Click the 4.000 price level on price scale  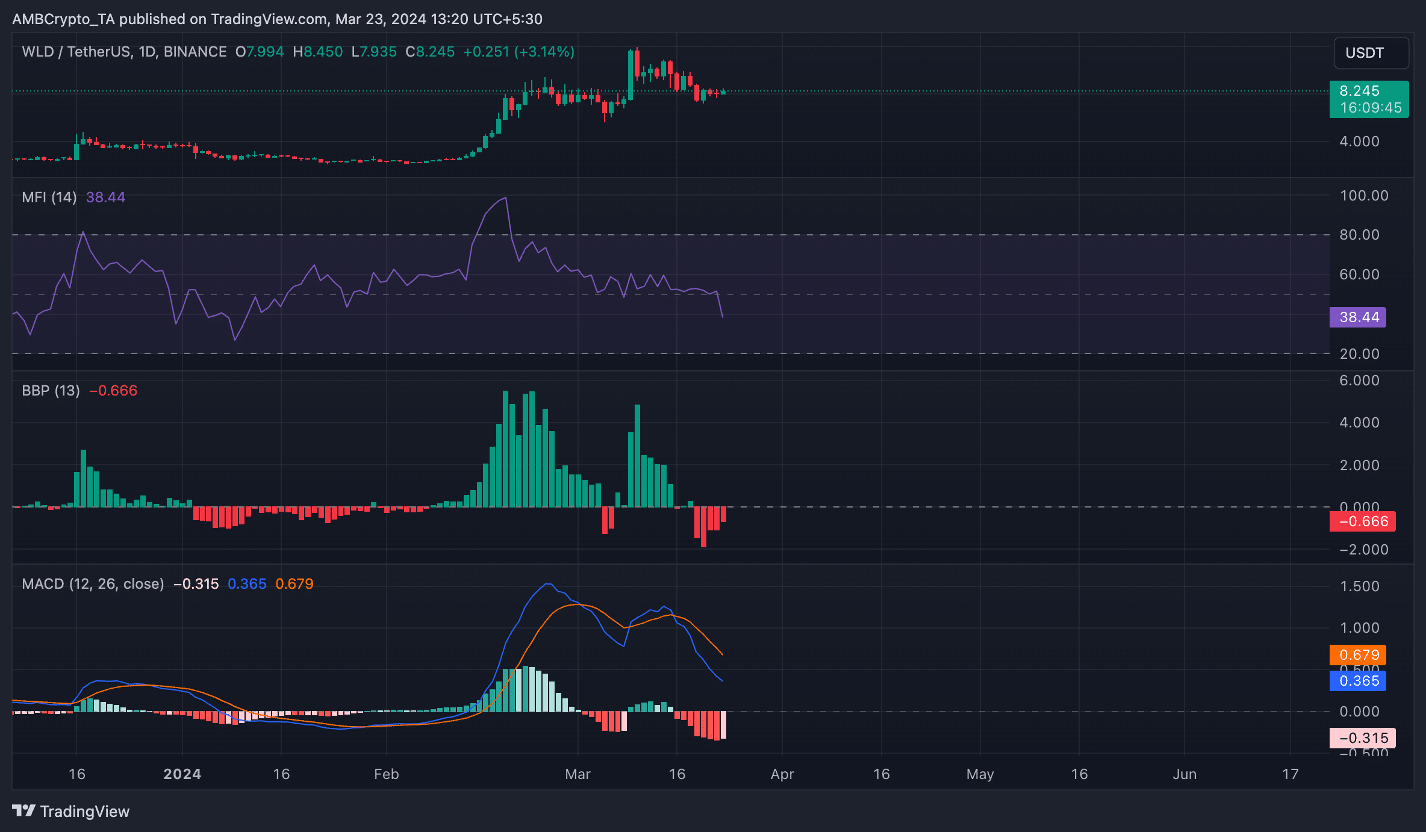click(1360, 141)
